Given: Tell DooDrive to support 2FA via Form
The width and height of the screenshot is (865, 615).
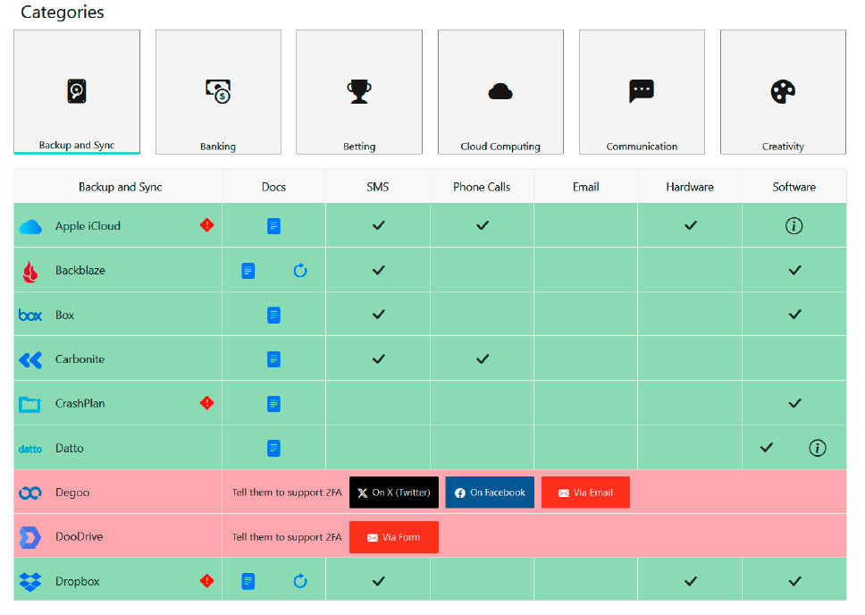Looking at the screenshot, I should (394, 537).
